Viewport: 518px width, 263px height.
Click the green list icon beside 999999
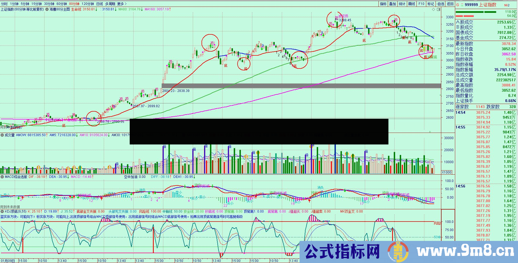click(x=462, y=5)
